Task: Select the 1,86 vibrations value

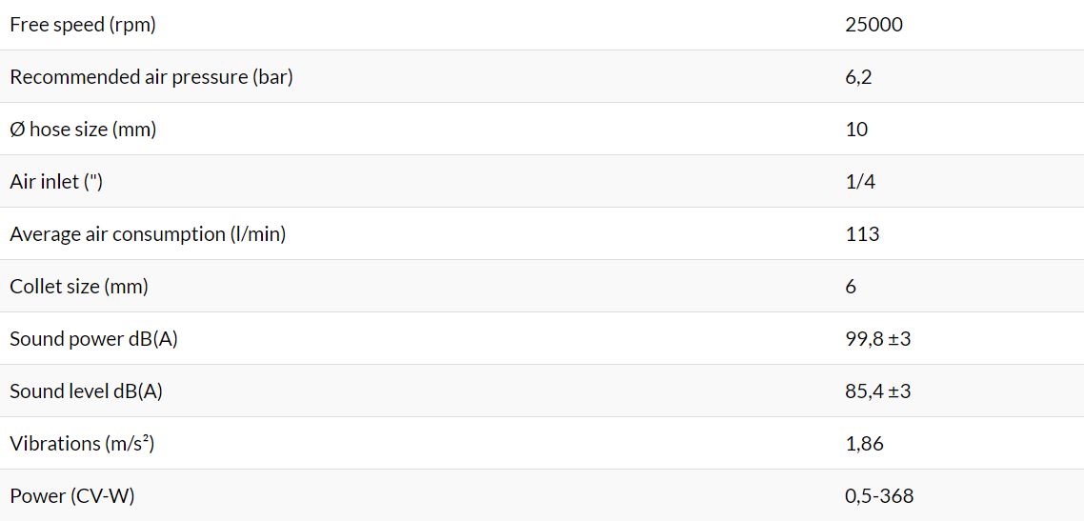Action: tap(864, 444)
